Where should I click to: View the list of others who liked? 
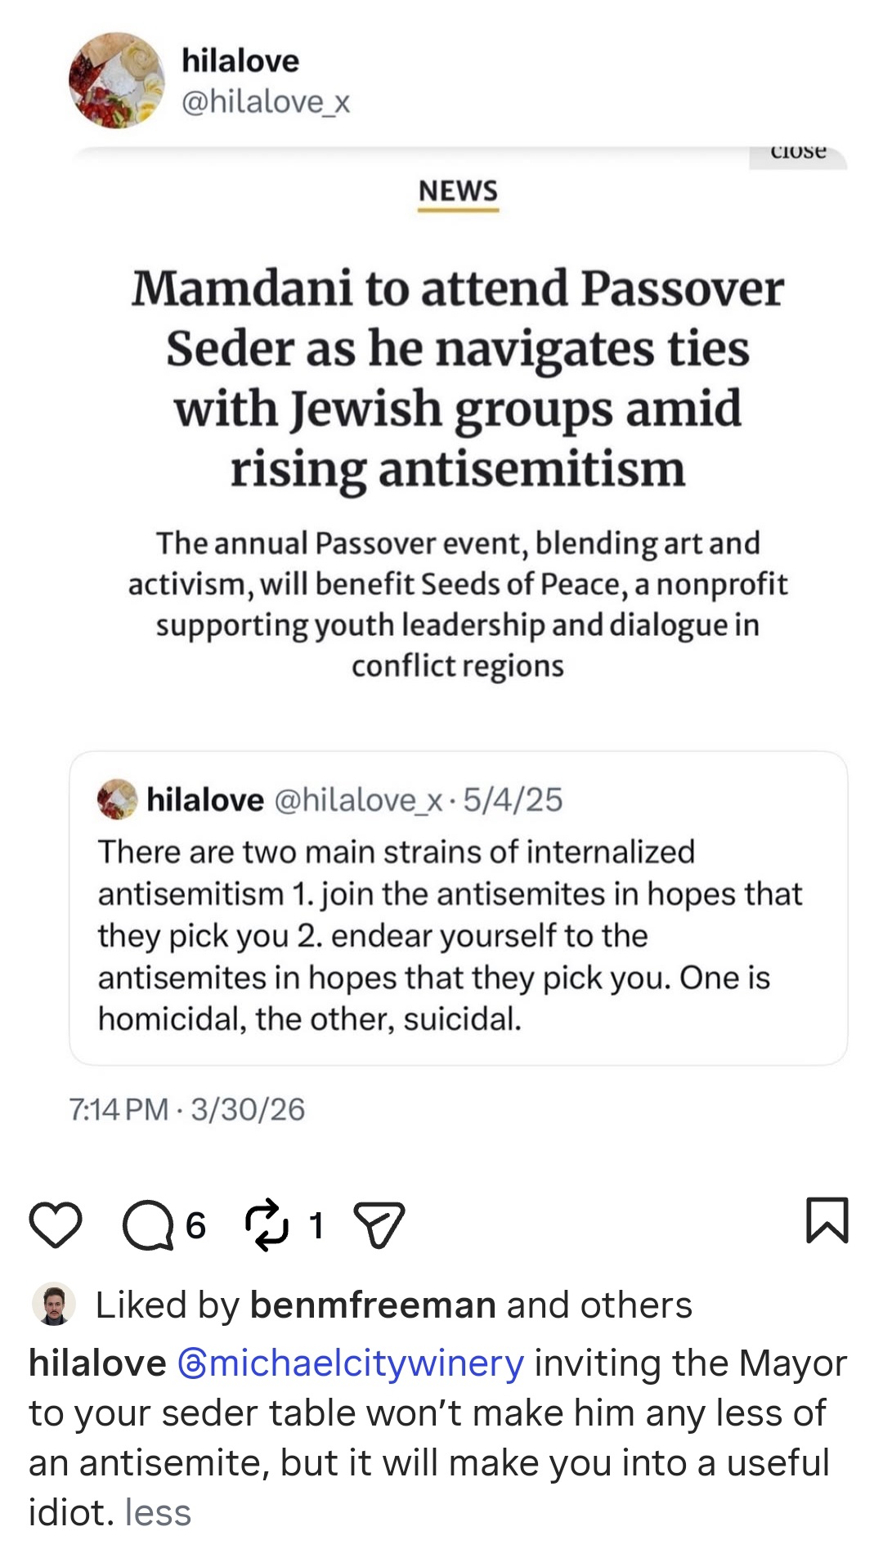(x=636, y=1305)
